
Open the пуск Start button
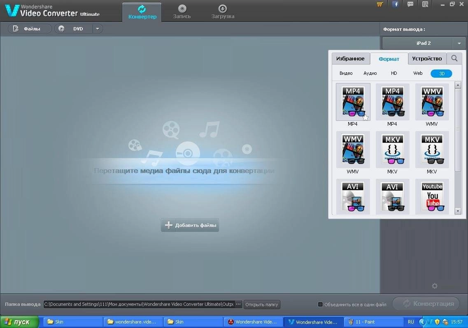tap(20, 322)
